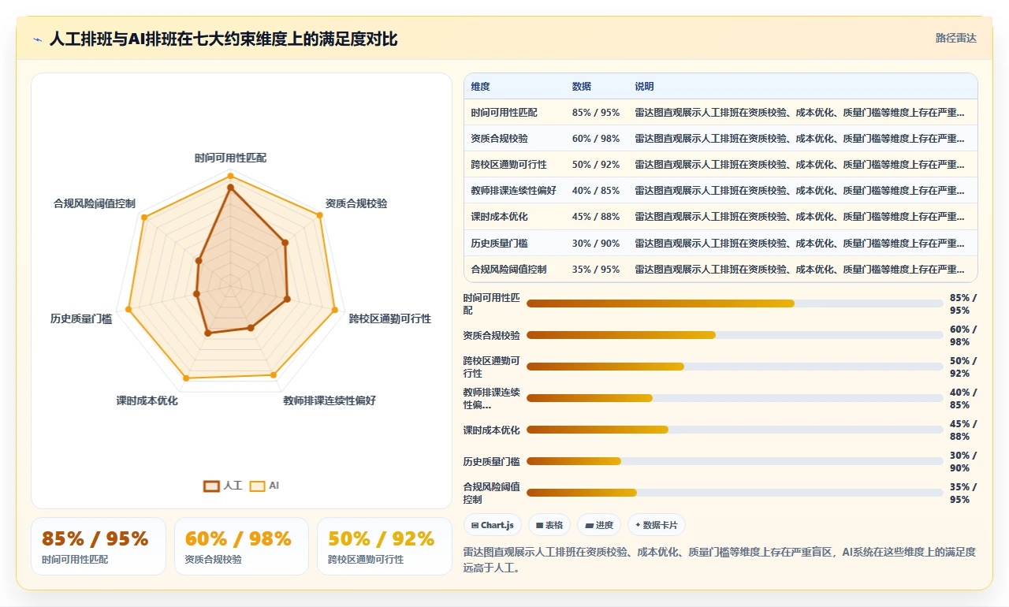Click the 教师排课连续性偏 progress bar
1009x607 pixels.
tap(735, 398)
